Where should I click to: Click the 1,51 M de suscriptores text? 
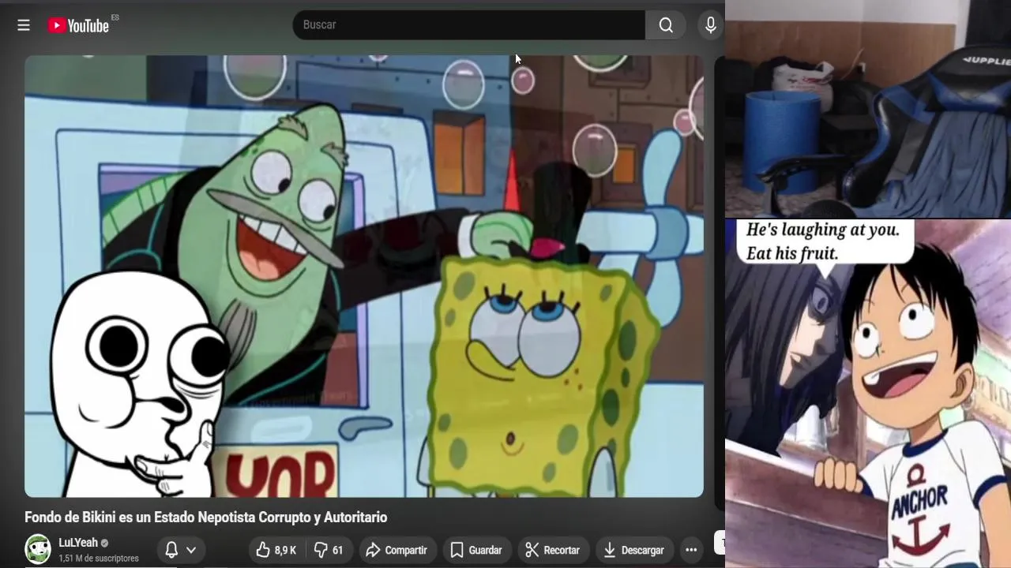pos(99,559)
